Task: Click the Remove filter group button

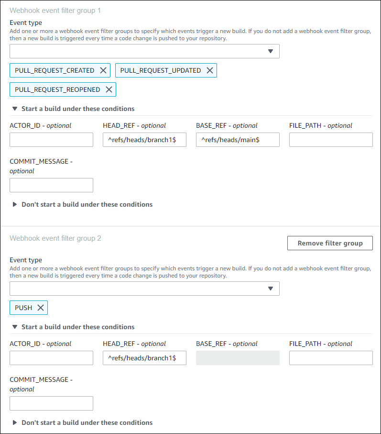Action: (330, 243)
